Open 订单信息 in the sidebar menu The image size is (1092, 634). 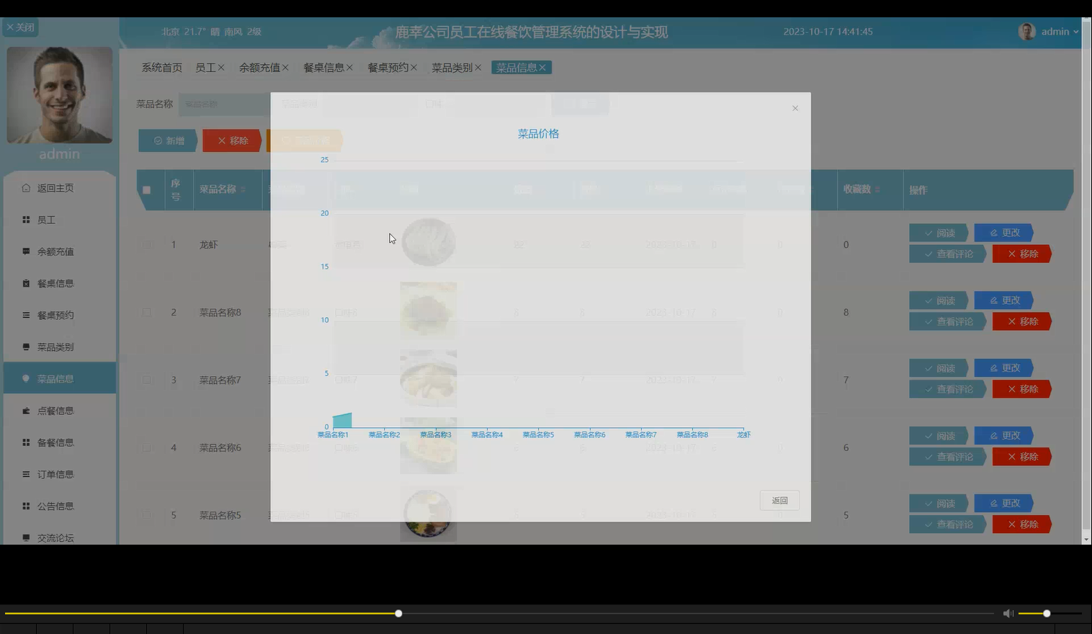pyautogui.click(x=60, y=474)
